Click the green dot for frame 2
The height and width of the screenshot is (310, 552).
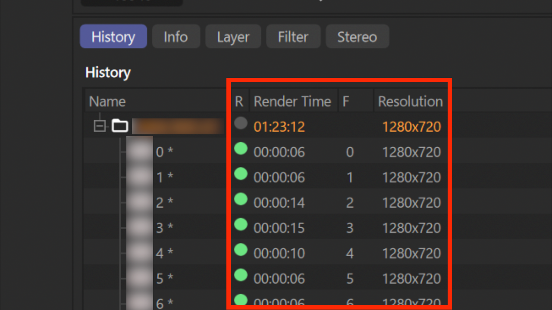pyautogui.click(x=241, y=199)
